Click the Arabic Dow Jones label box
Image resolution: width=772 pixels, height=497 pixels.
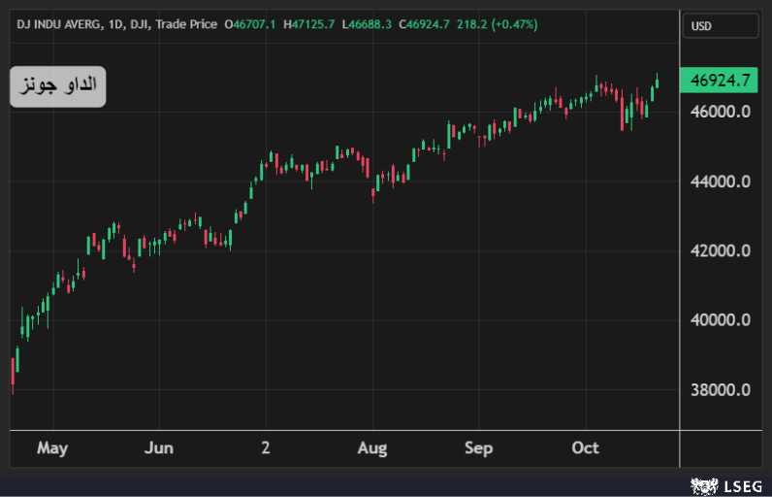tap(58, 86)
